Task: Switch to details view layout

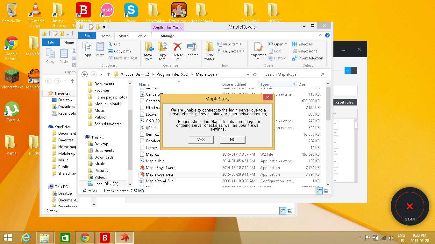Action: (x=319, y=191)
